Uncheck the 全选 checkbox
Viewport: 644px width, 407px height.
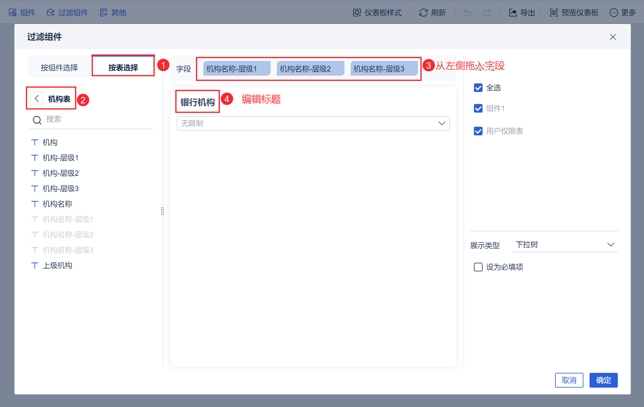pos(478,88)
